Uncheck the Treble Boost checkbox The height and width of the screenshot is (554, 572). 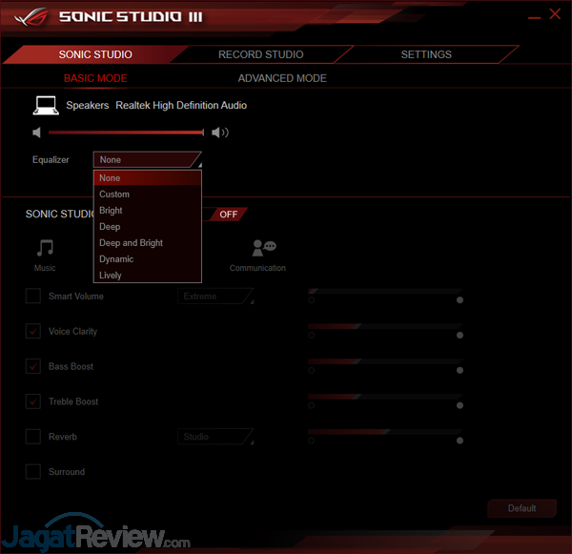[x=33, y=401]
